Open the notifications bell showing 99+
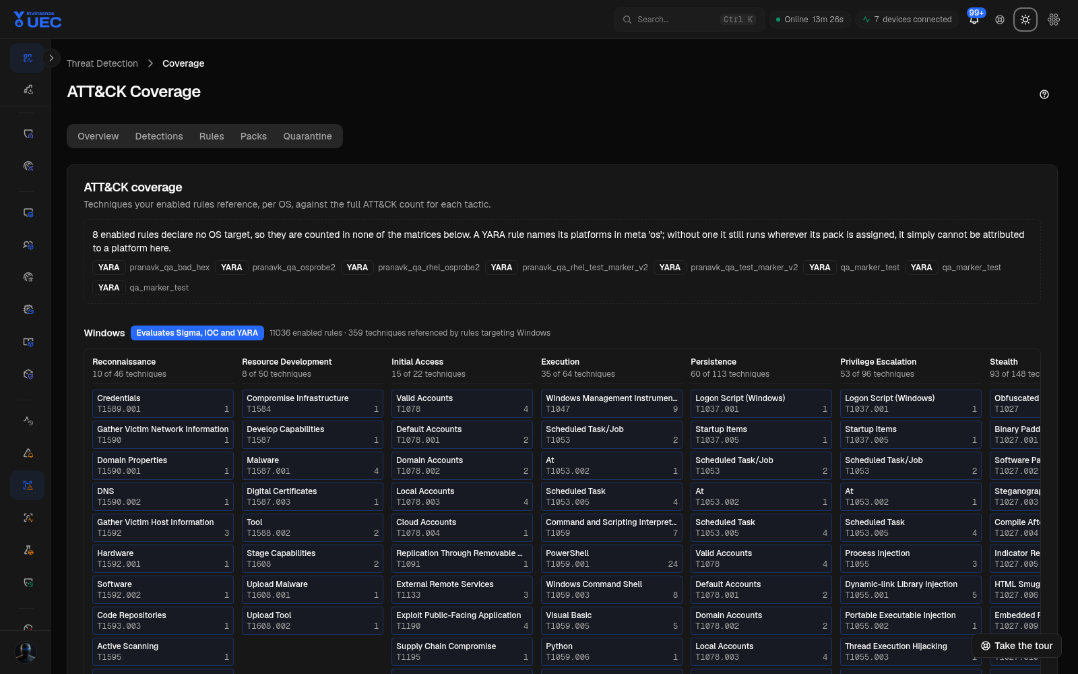 point(974,20)
